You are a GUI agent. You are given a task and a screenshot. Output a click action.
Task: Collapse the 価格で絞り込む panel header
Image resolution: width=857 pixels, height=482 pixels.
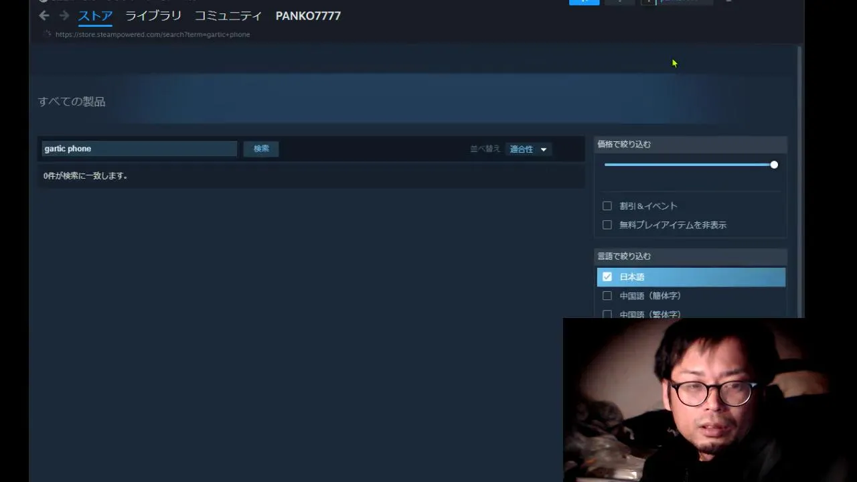(691, 144)
